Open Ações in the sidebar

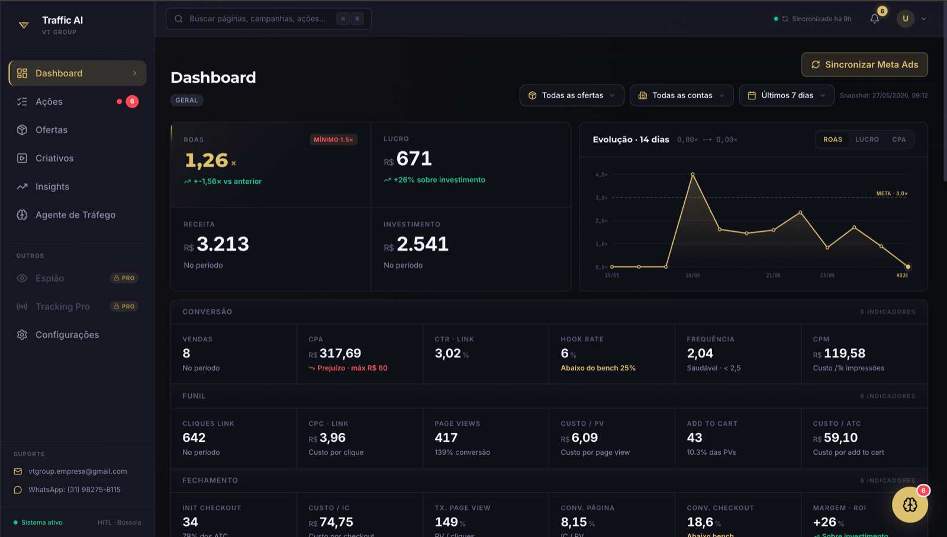pyautogui.click(x=78, y=102)
